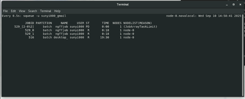Click ngffjob name in row 529_0
The height and width of the screenshot is (99, 245).
coord(61,30)
